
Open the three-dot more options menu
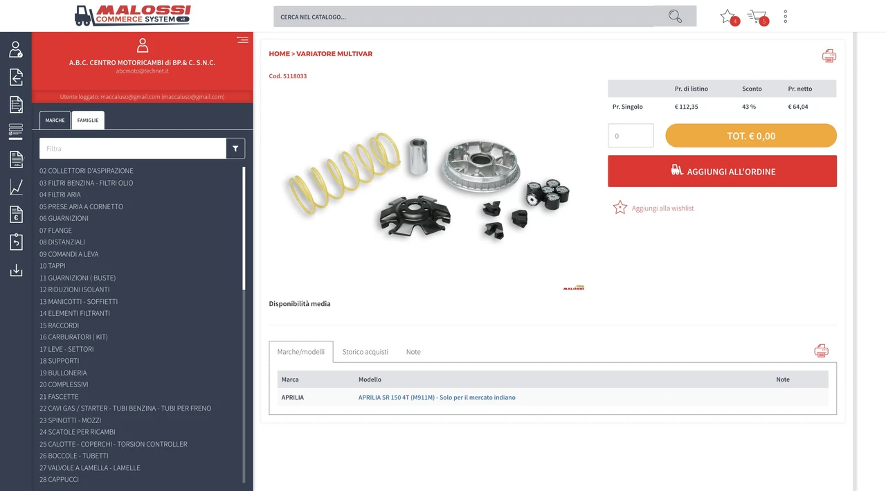click(785, 17)
